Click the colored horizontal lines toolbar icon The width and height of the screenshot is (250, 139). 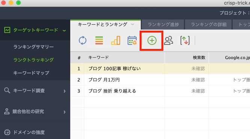click(x=99, y=40)
